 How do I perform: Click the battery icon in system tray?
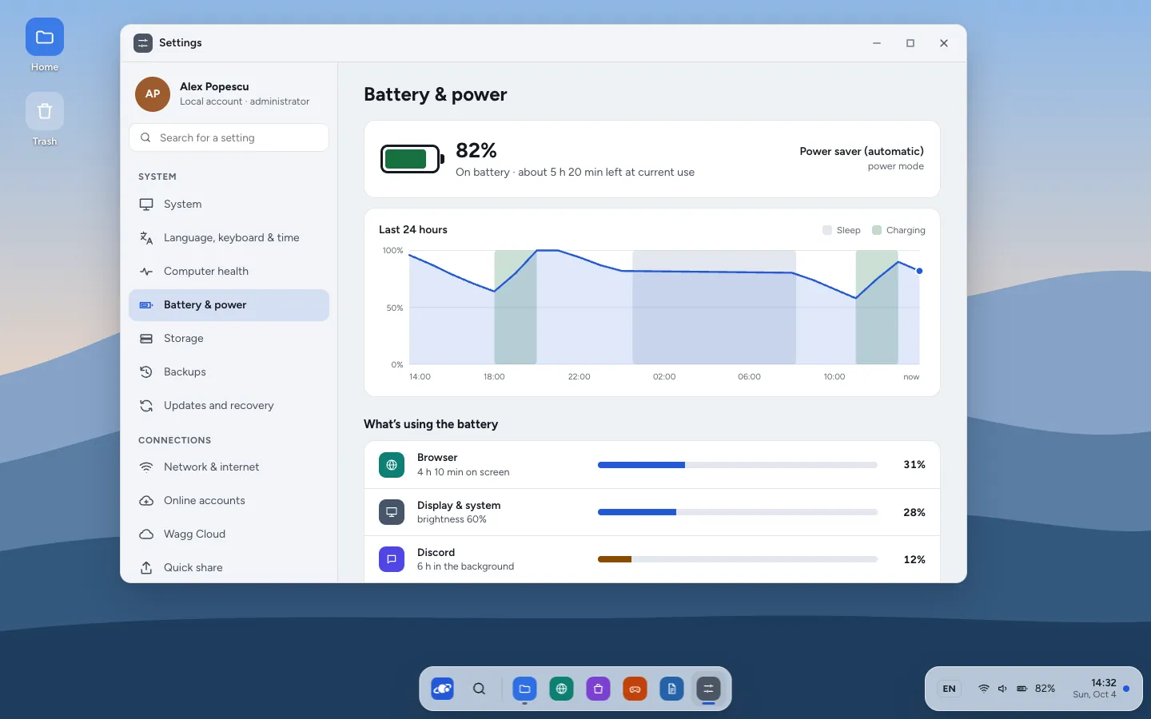click(x=1022, y=689)
